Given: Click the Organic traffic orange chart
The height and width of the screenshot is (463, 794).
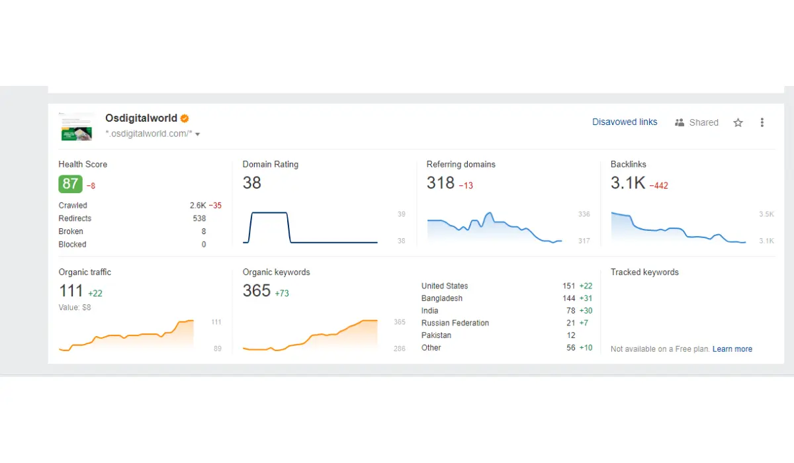Looking at the screenshot, I should click(x=126, y=335).
